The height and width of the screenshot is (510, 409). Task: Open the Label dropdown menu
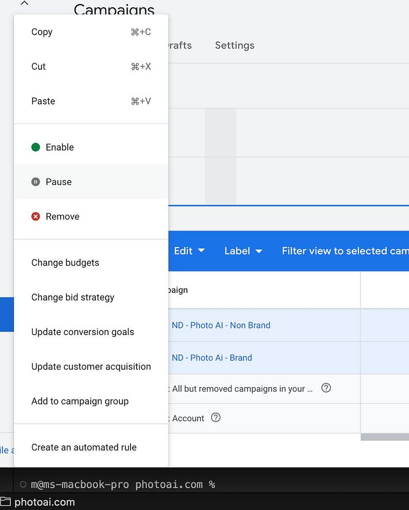click(243, 251)
